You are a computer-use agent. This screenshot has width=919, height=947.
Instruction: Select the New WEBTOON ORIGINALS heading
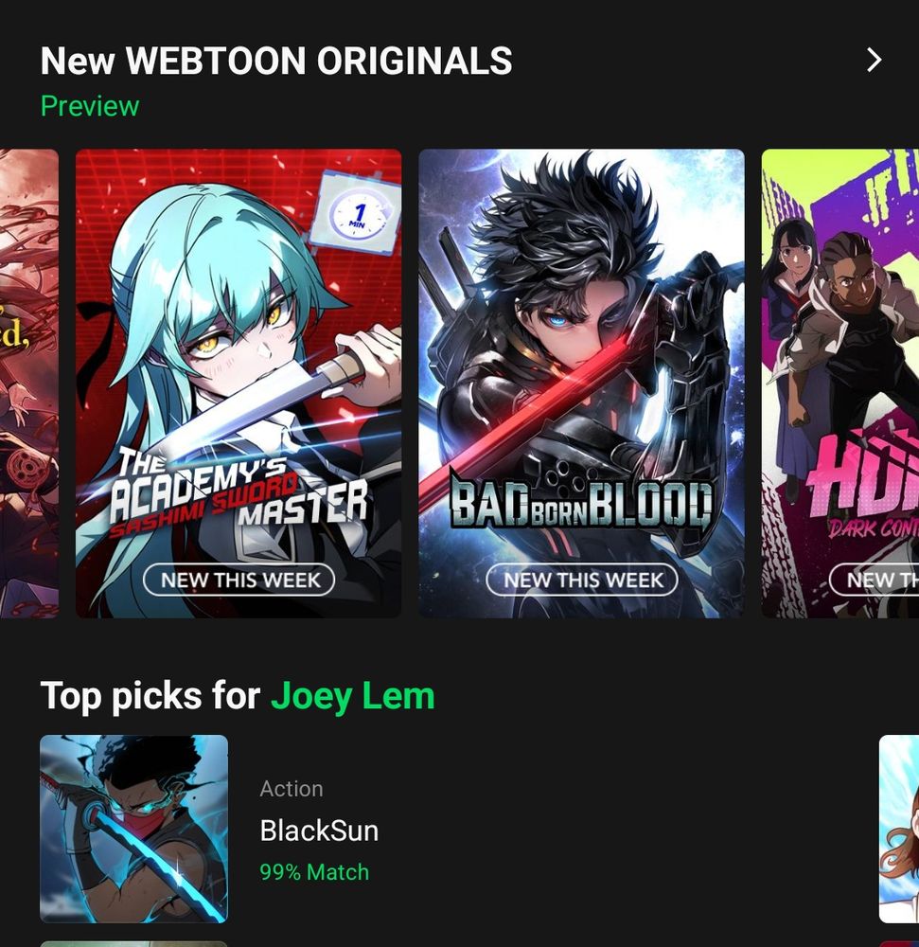click(276, 61)
